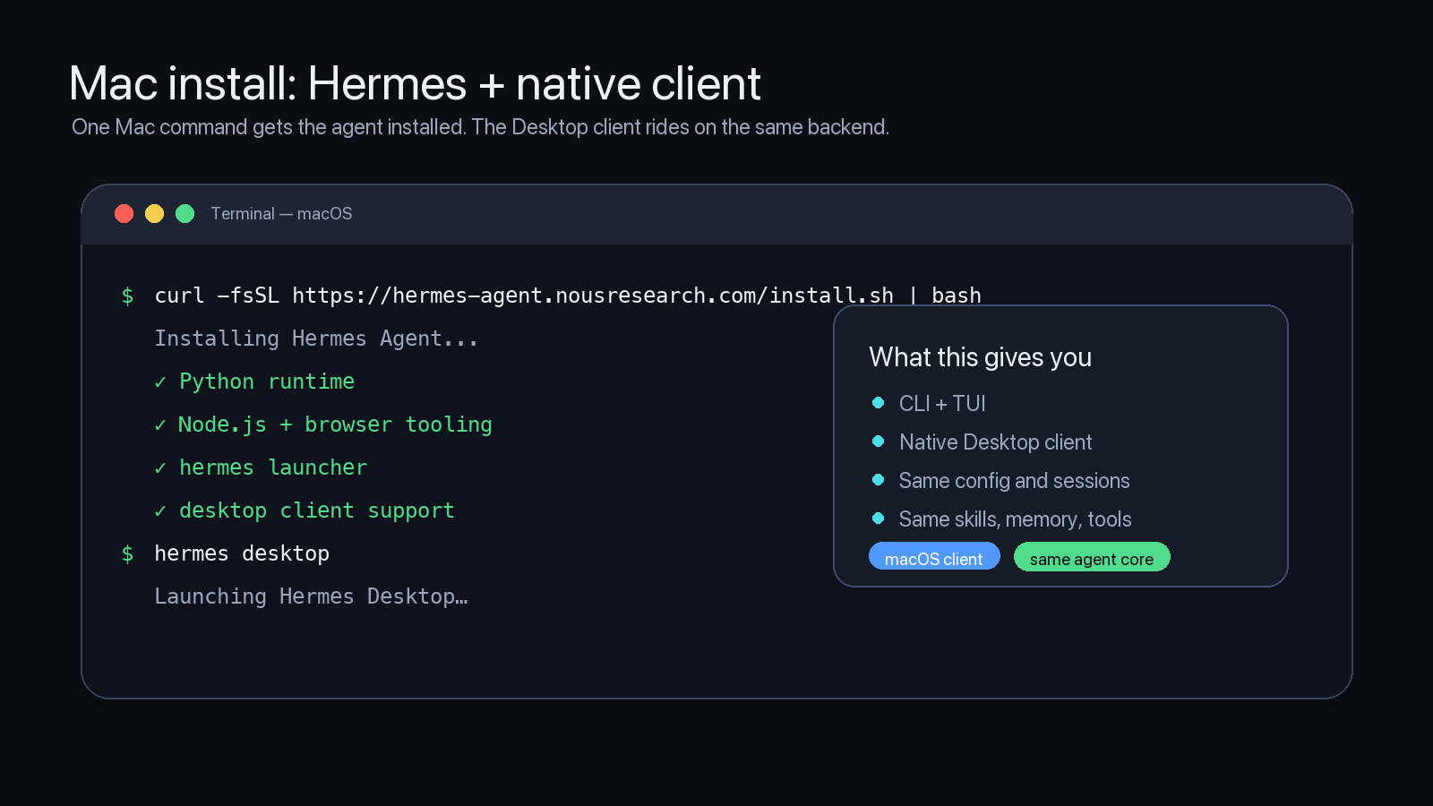Click the yellow minimize dot in Terminal
Image resolution: width=1433 pixels, height=806 pixels.
click(x=155, y=213)
